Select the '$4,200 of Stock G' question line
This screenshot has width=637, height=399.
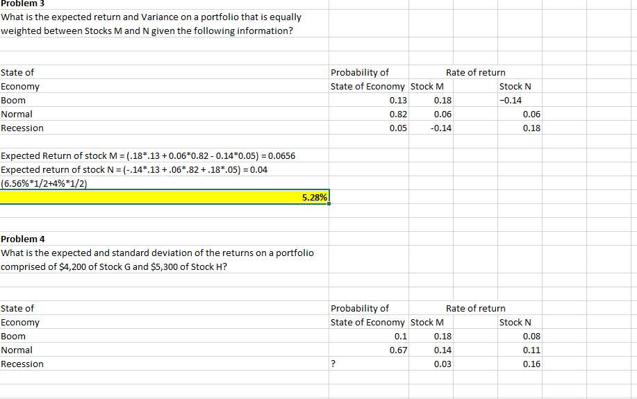pos(114,266)
